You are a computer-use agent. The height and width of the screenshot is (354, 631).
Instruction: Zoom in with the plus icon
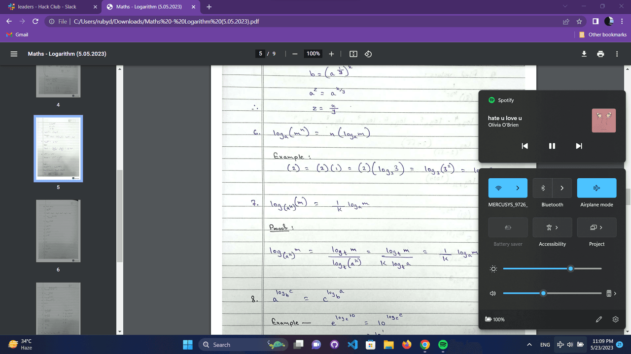point(331,54)
